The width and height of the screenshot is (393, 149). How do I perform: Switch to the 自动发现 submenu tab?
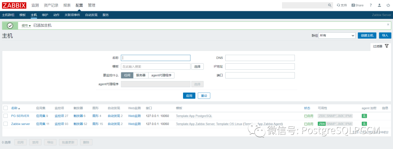(x=91, y=15)
